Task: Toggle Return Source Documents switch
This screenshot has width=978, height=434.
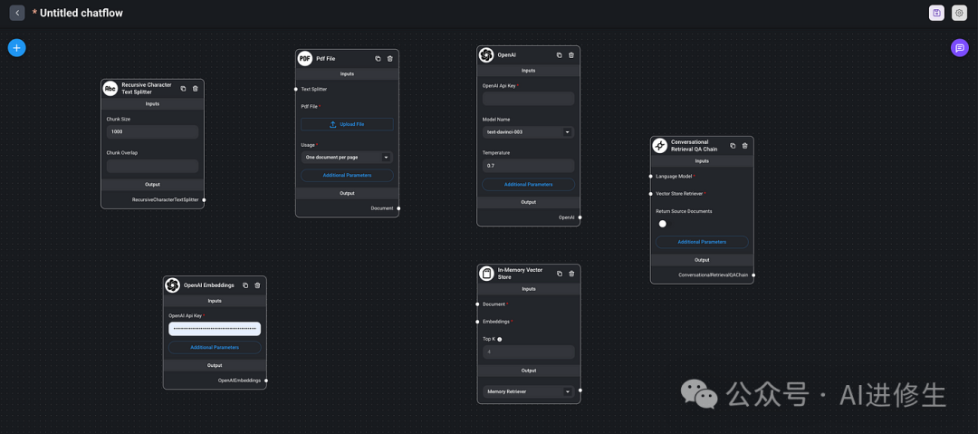Action: pyautogui.click(x=662, y=224)
